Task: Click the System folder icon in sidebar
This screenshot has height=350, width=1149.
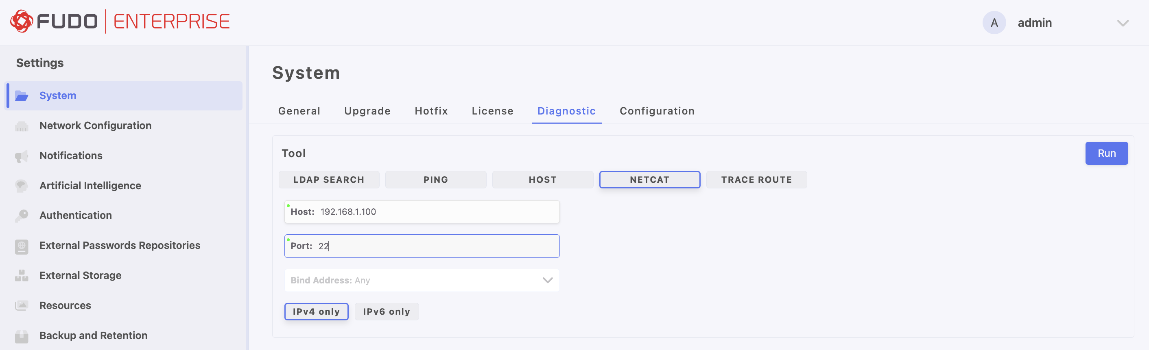Action: [x=22, y=96]
